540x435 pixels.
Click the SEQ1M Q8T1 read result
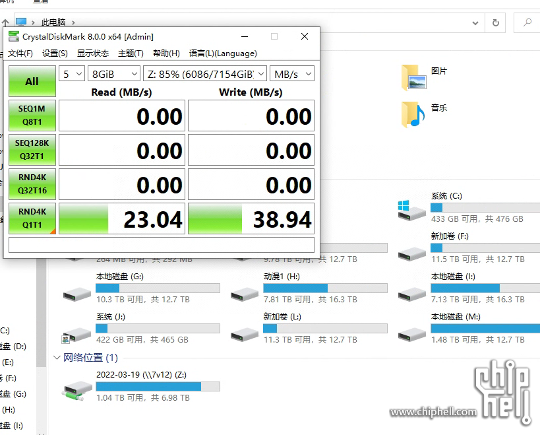tap(122, 116)
